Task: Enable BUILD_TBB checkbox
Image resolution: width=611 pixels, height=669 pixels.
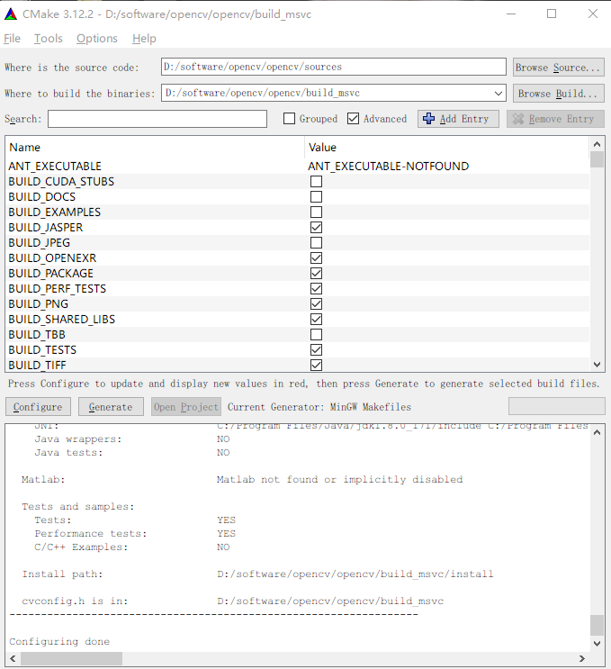Action: (x=316, y=335)
